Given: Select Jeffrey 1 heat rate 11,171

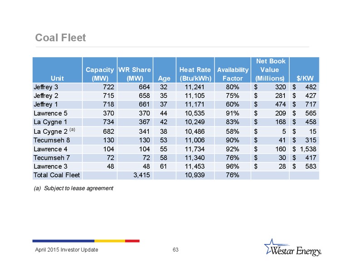Looking at the screenshot, I should 195,105.
